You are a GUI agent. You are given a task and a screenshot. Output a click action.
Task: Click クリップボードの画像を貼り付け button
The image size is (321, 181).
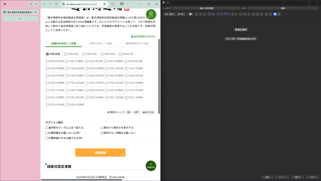[241, 39]
